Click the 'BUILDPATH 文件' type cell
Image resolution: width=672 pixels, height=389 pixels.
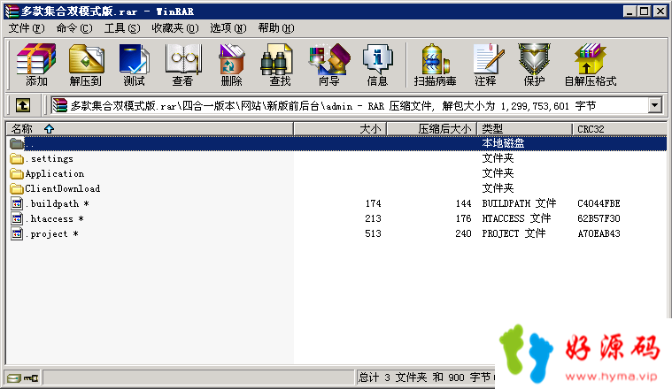[519, 203]
